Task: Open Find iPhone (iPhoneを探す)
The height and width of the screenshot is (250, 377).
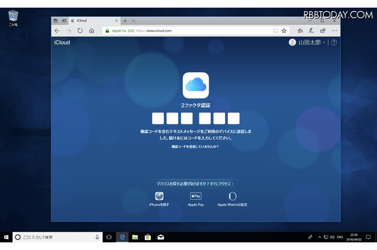Action: point(159,199)
